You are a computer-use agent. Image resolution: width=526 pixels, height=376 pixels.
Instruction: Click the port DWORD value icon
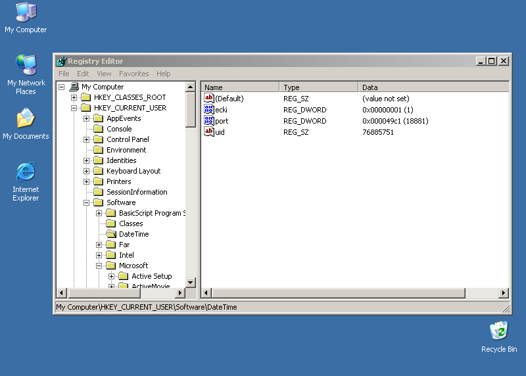point(209,120)
